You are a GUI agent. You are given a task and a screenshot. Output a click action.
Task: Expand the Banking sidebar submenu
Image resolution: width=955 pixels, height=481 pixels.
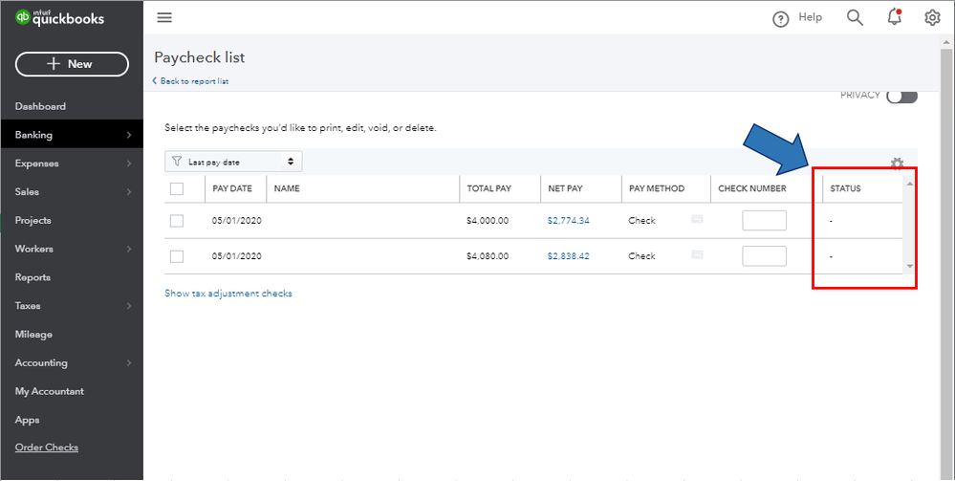[x=128, y=135]
